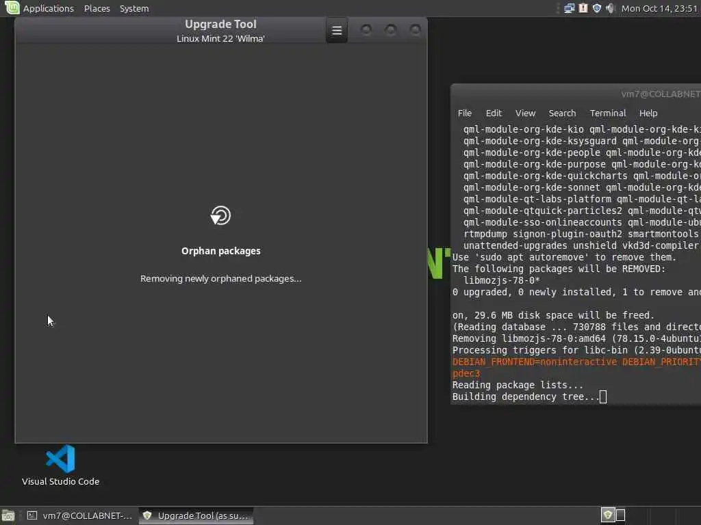Open terminal File menu
Image resolution: width=701 pixels, height=525 pixels.
pos(465,113)
